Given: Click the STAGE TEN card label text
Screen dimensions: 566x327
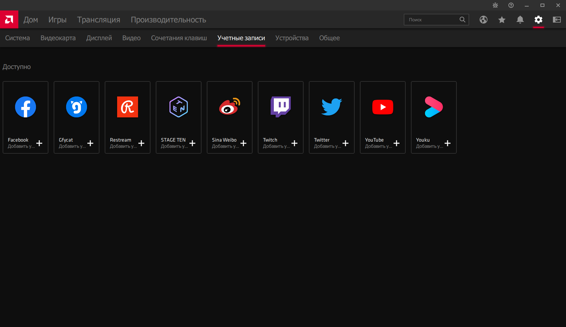Looking at the screenshot, I should (173, 140).
